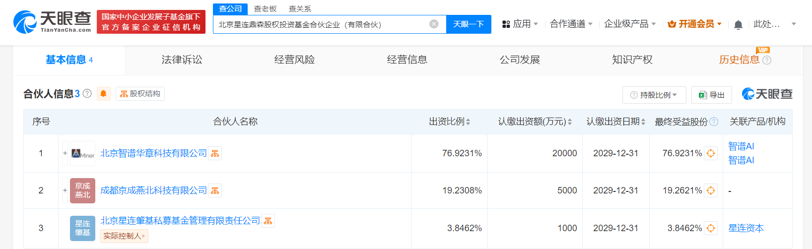Switch to 法律诉讼 tab
This screenshot has height=249, width=812.
(x=182, y=60)
